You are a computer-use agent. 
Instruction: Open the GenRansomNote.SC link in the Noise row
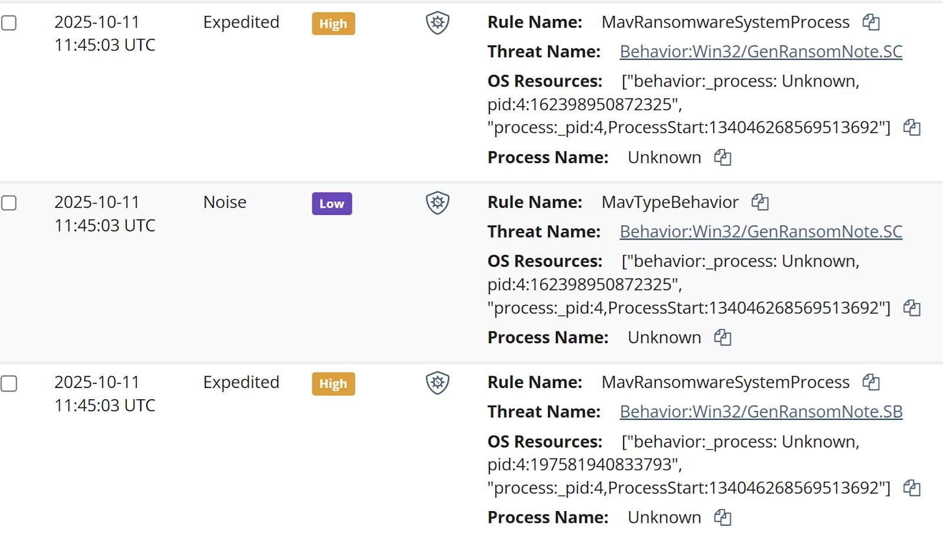point(760,232)
